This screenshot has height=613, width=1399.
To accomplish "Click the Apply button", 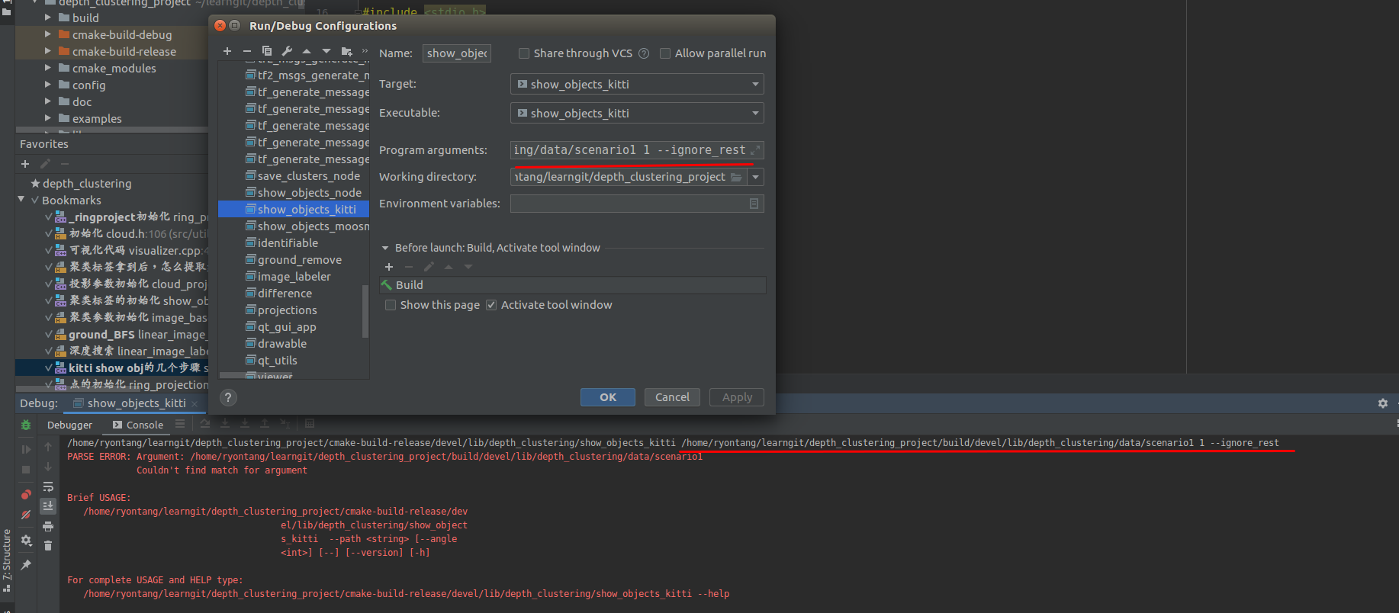I will [x=737, y=397].
